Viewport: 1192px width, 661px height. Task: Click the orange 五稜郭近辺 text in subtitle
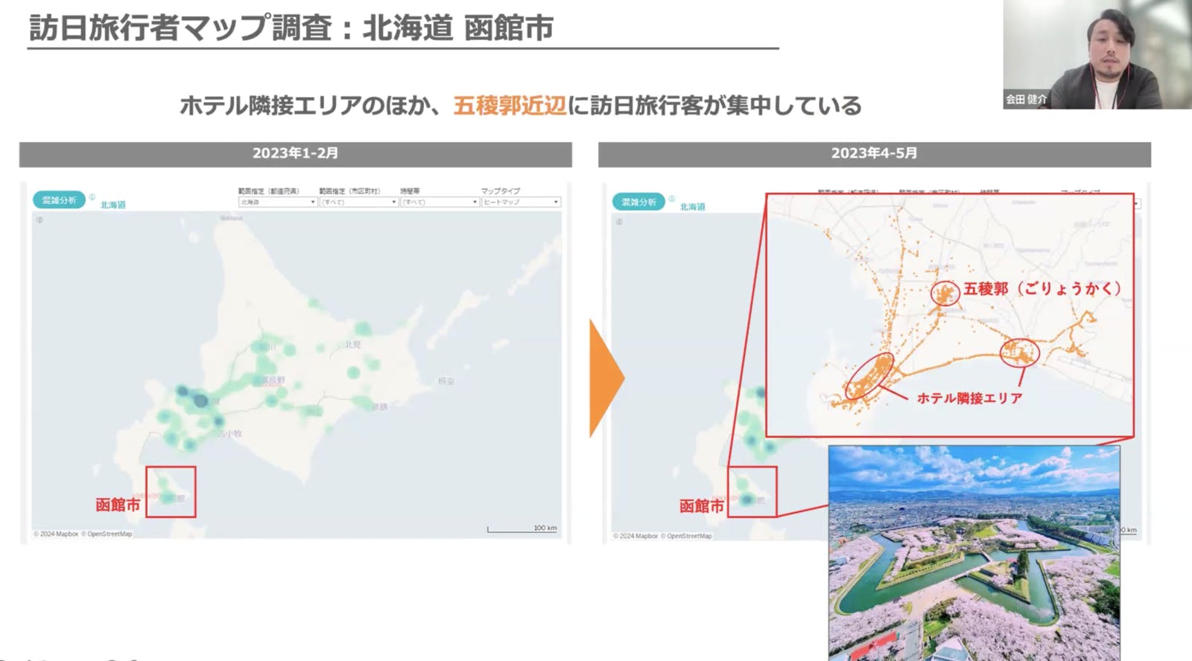click(510, 106)
